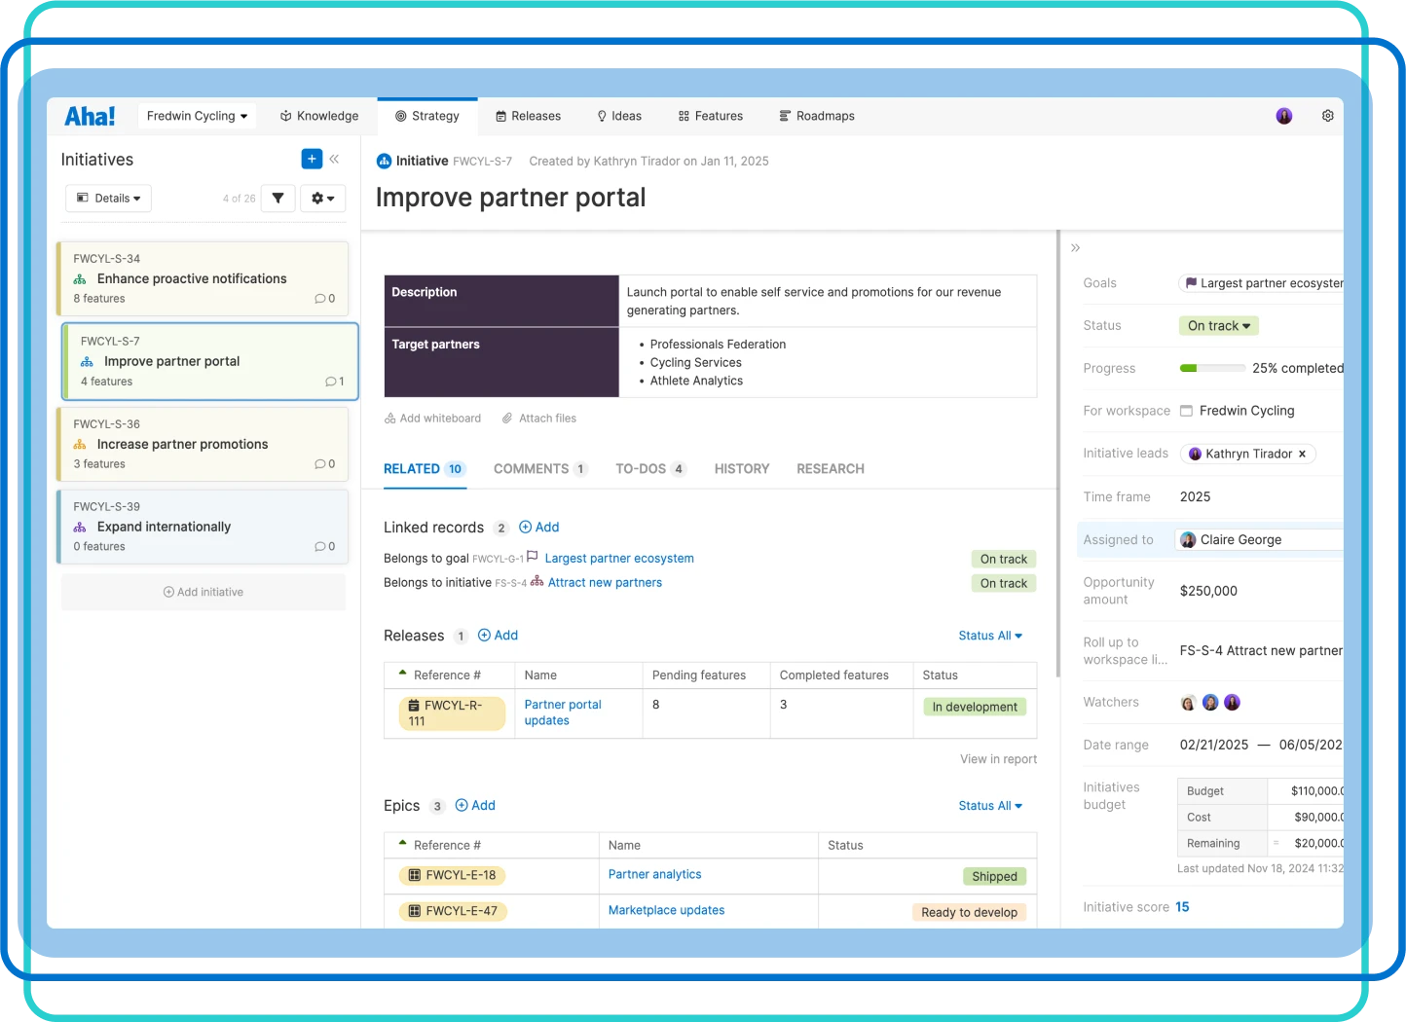Open the Partner portal updates release link
Screen dimensions: 1406x1022
[x=562, y=712]
